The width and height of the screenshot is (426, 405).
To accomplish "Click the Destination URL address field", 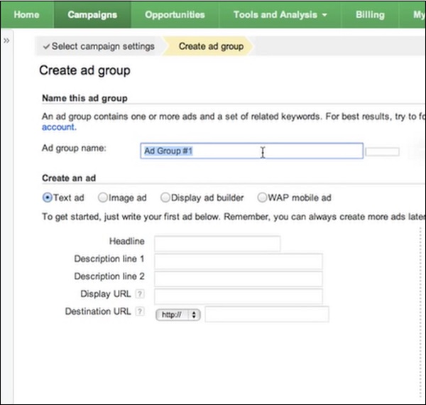I will click(x=267, y=314).
